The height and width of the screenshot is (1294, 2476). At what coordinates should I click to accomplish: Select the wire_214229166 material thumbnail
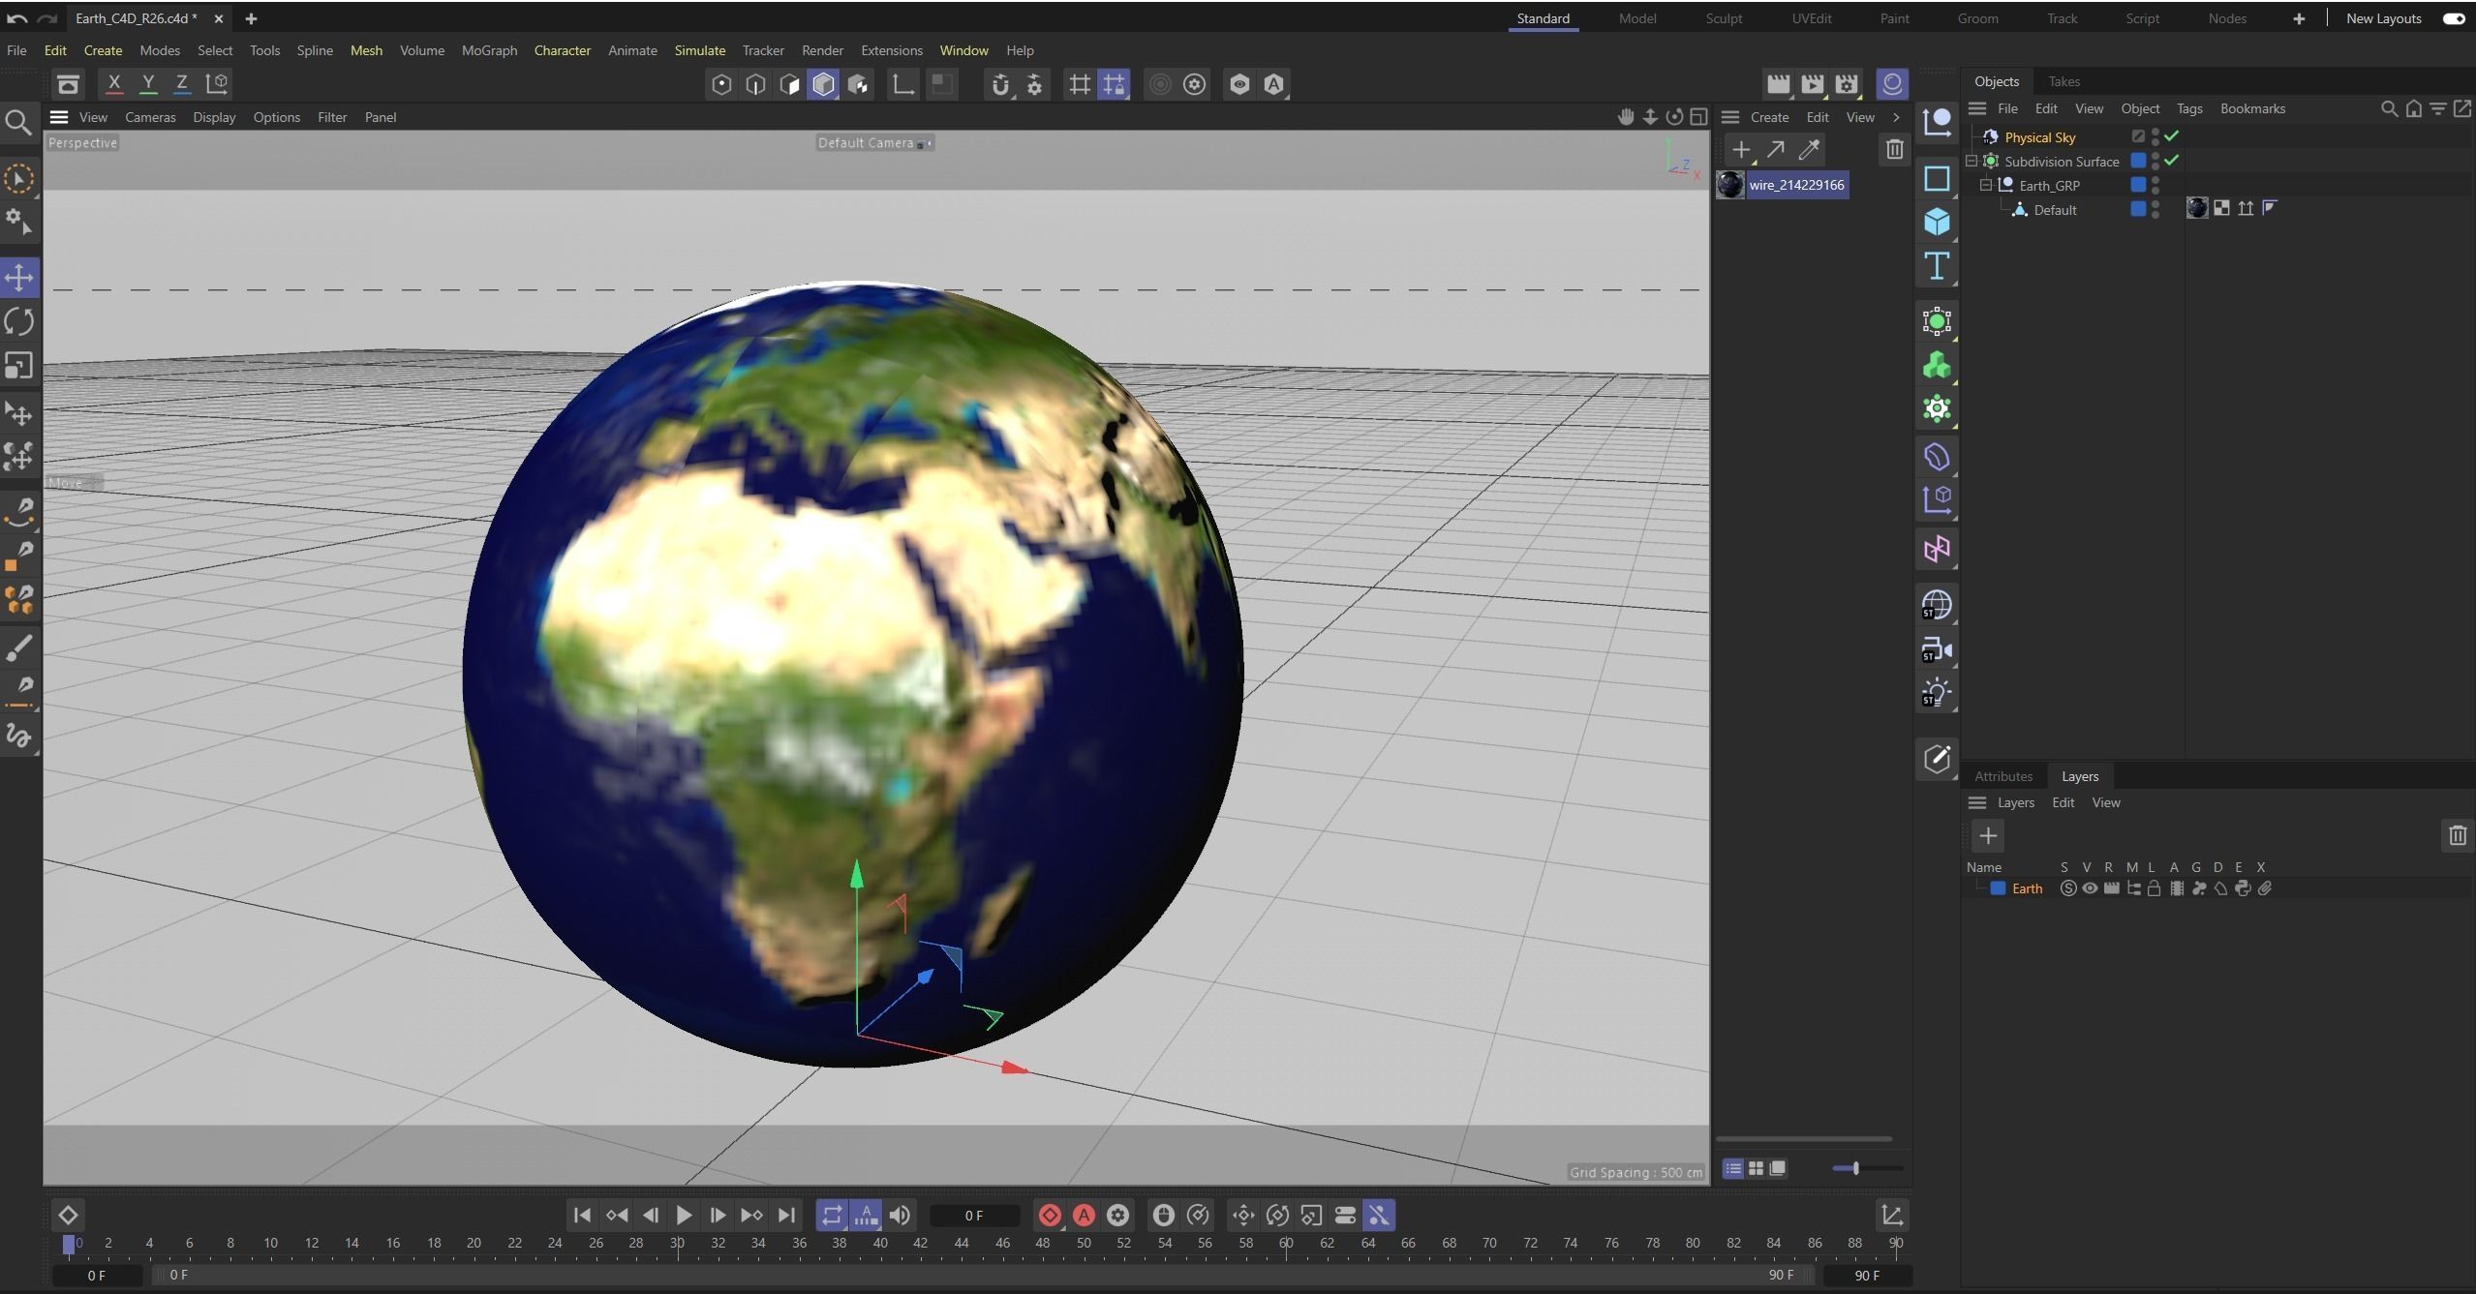[x=1729, y=185]
